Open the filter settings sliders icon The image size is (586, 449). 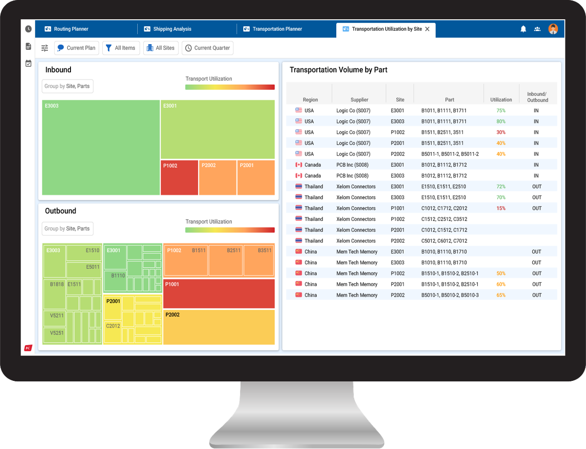(x=45, y=48)
